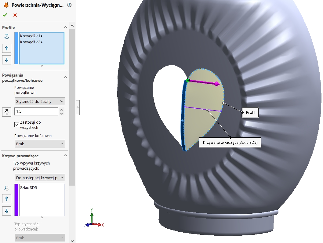The height and width of the screenshot is (243, 323).
Task: Click the blue profile color bar
Action: tap(16, 48)
